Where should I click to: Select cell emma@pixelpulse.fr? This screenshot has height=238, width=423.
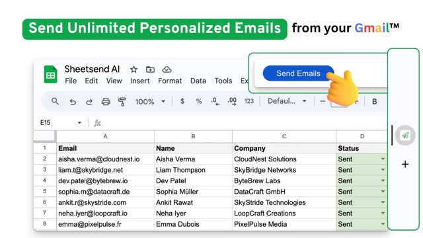click(x=106, y=224)
